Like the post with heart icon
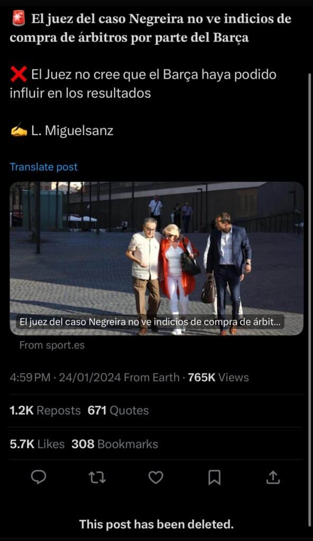 [x=156, y=478]
